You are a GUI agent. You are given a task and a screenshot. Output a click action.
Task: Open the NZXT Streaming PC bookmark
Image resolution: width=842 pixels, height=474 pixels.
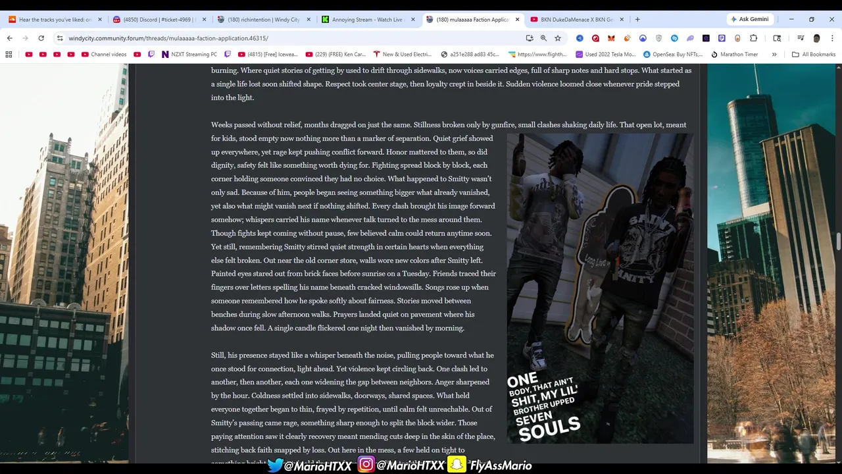click(x=189, y=54)
